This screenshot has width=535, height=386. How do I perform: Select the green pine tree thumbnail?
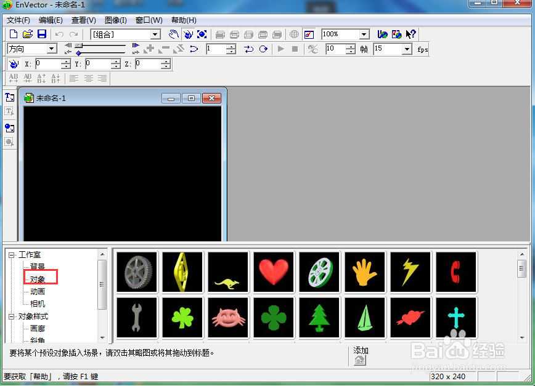pos(319,318)
